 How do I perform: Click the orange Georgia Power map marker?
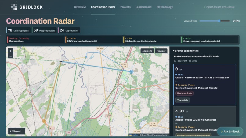pyautogui.click(x=44, y=121)
